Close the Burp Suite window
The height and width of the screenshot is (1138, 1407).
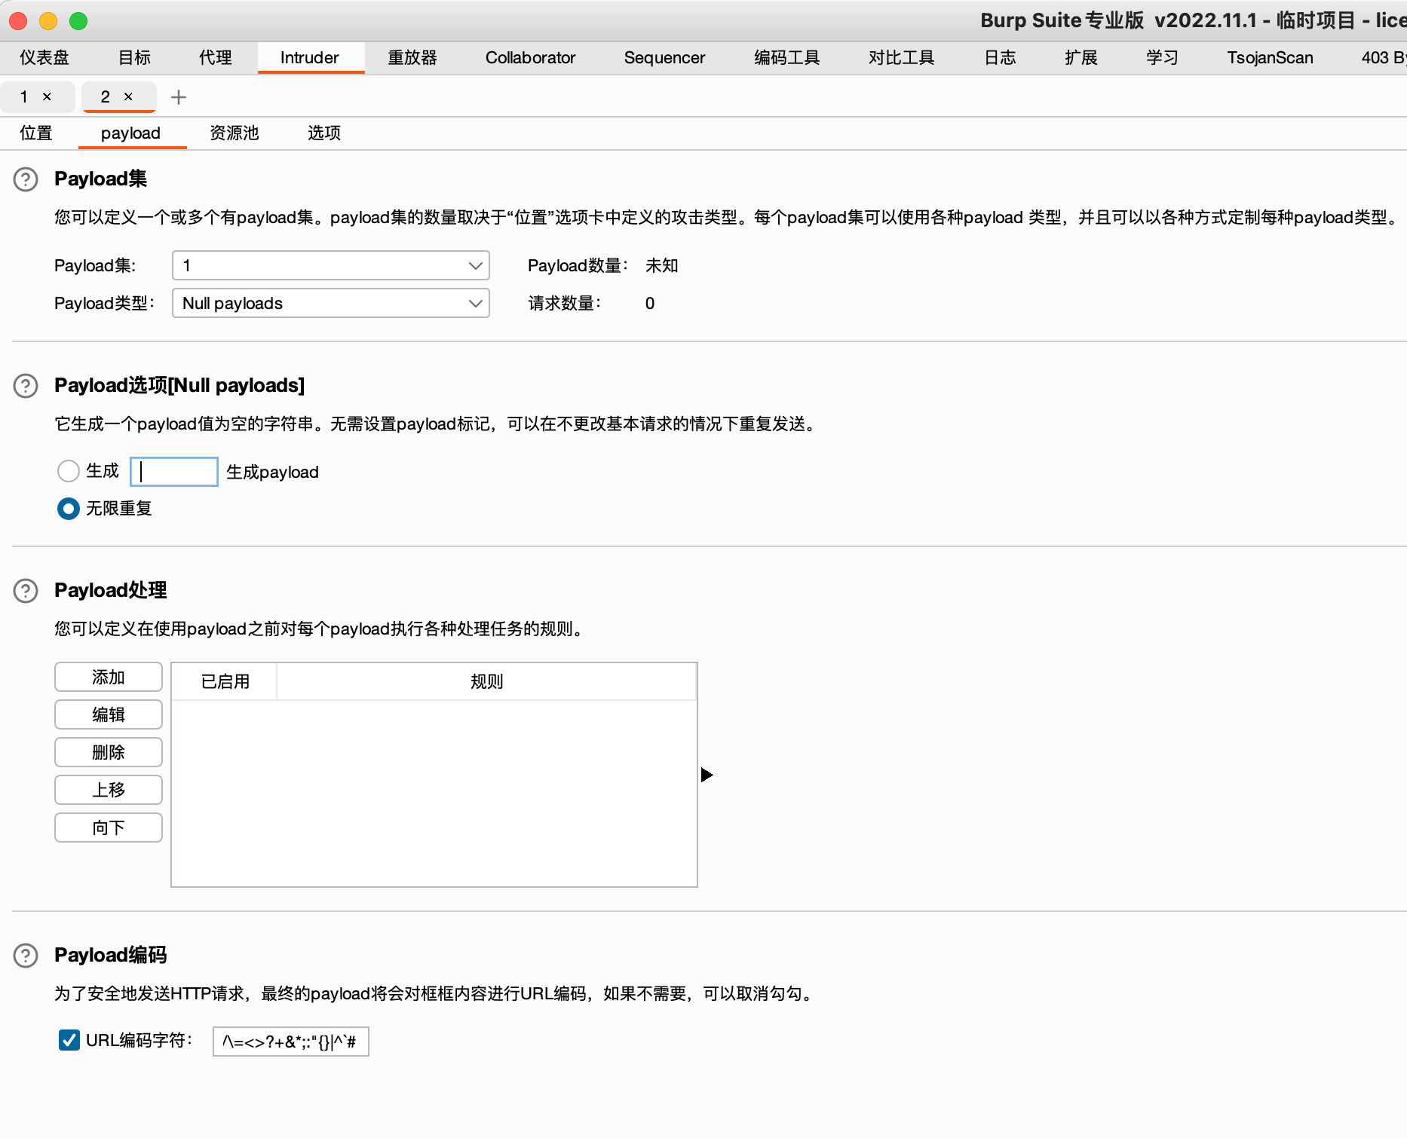click(18, 21)
